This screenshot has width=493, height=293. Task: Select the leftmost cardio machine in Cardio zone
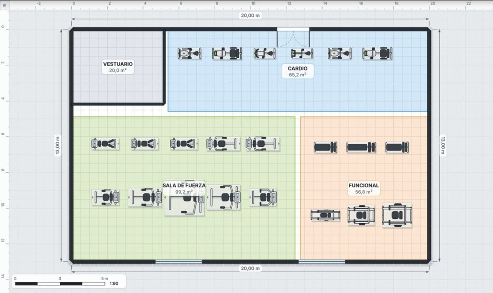(x=189, y=53)
